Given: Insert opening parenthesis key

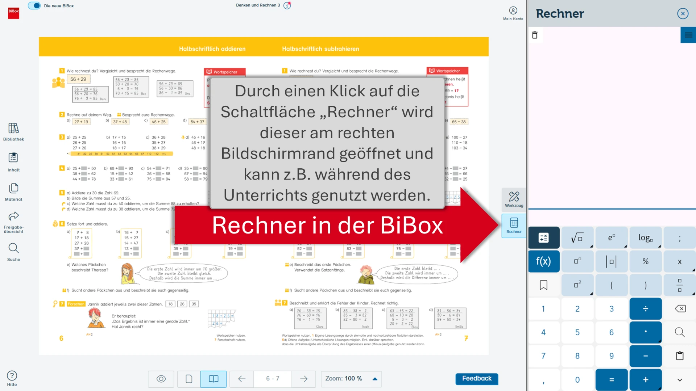Looking at the screenshot, I should click(x=612, y=285).
